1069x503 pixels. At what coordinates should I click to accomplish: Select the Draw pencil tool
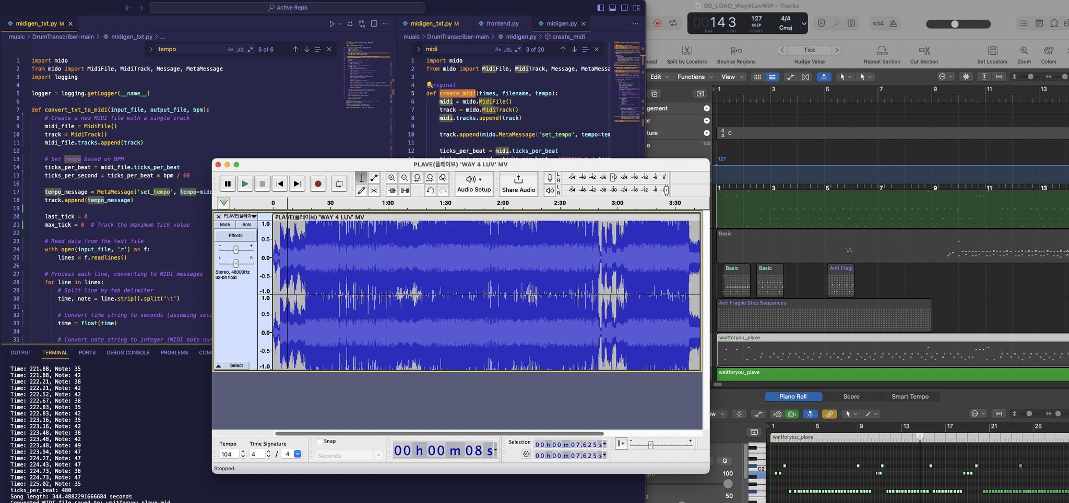[361, 191]
